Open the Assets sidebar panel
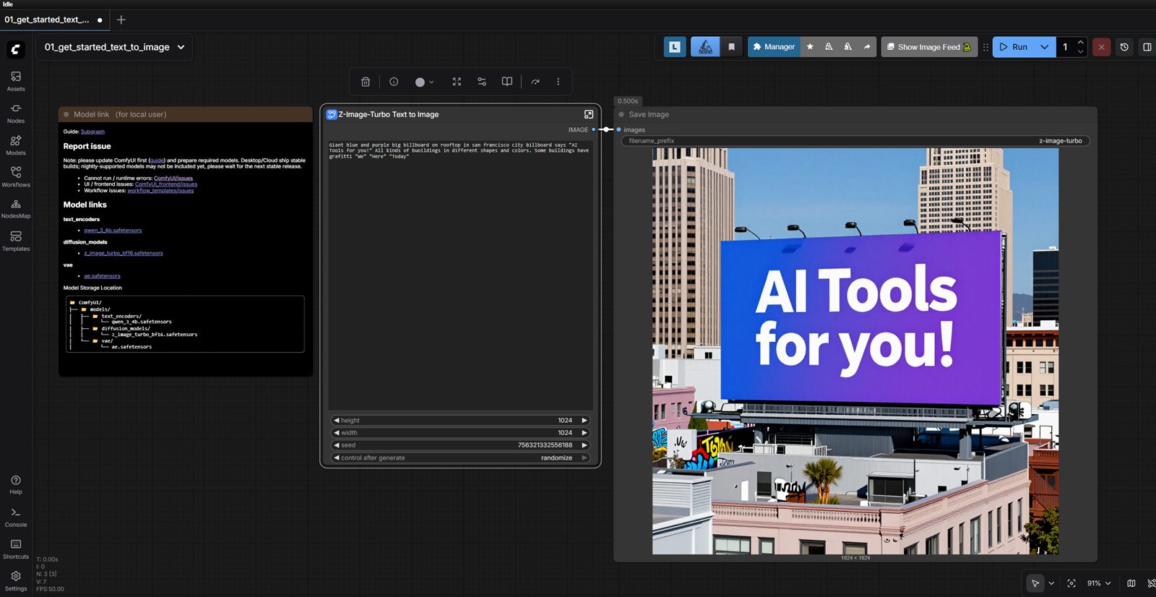This screenshot has width=1156, height=597. click(x=16, y=81)
